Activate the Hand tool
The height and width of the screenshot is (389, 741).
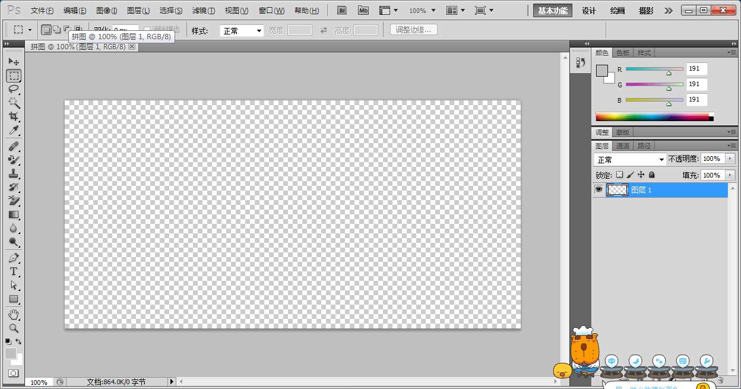[14, 314]
